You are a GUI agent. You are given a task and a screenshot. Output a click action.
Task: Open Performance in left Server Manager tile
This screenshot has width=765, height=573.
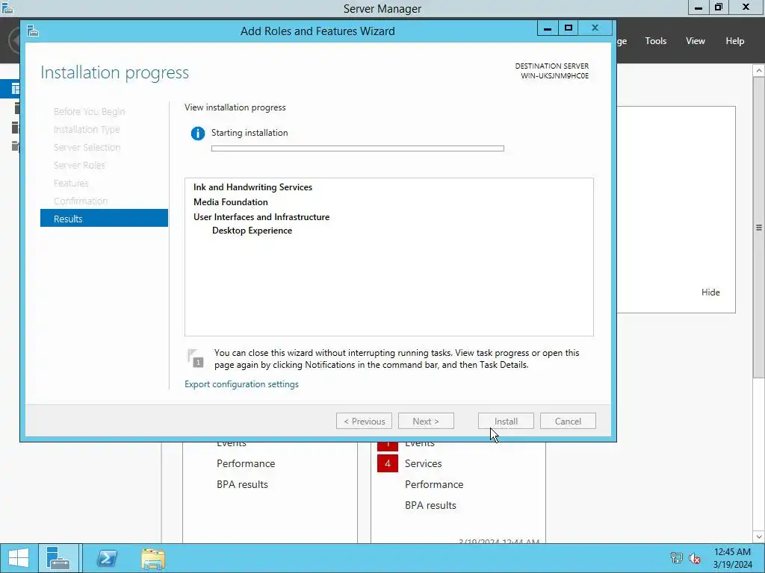tap(246, 463)
